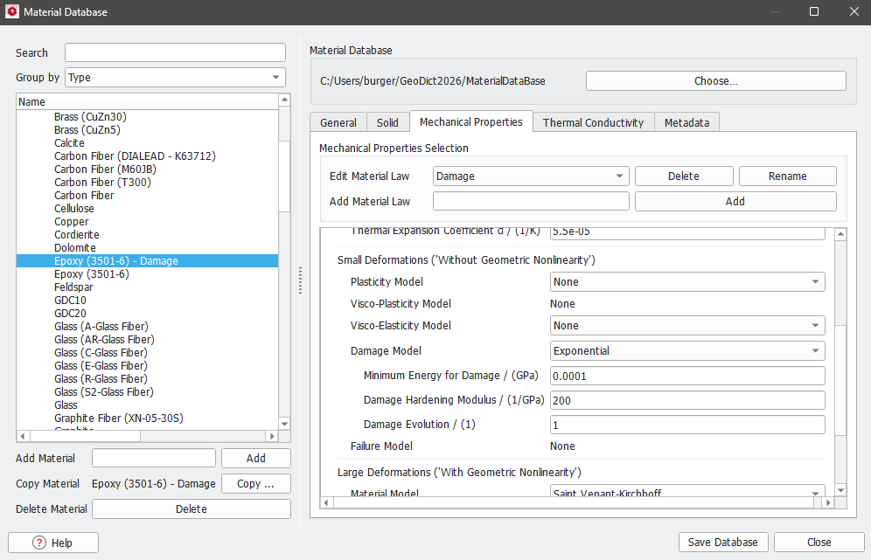Screen dimensions: 871x560
Task: Click the Save Database button
Action: click(724, 543)
